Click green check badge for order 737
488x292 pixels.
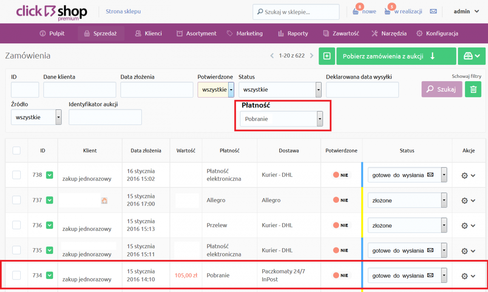coord(49,200)
